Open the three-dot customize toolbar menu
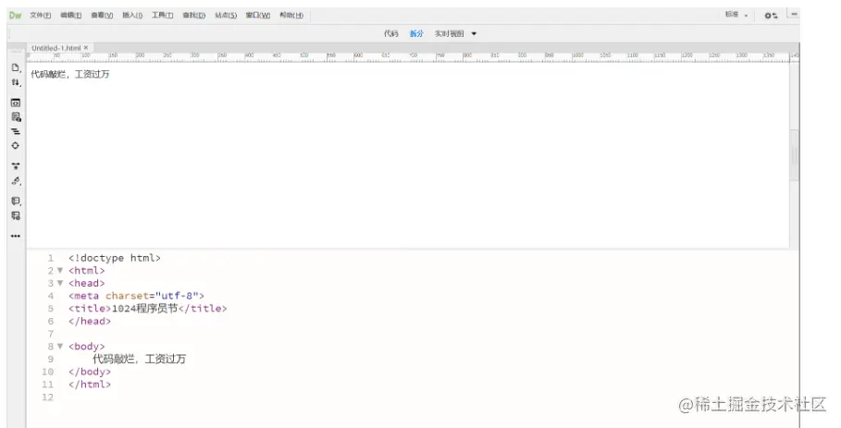This screenshot has height=428, width=841. coord(16,236)
